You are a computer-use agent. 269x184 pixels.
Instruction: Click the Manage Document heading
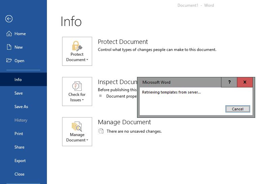[124, 122]
